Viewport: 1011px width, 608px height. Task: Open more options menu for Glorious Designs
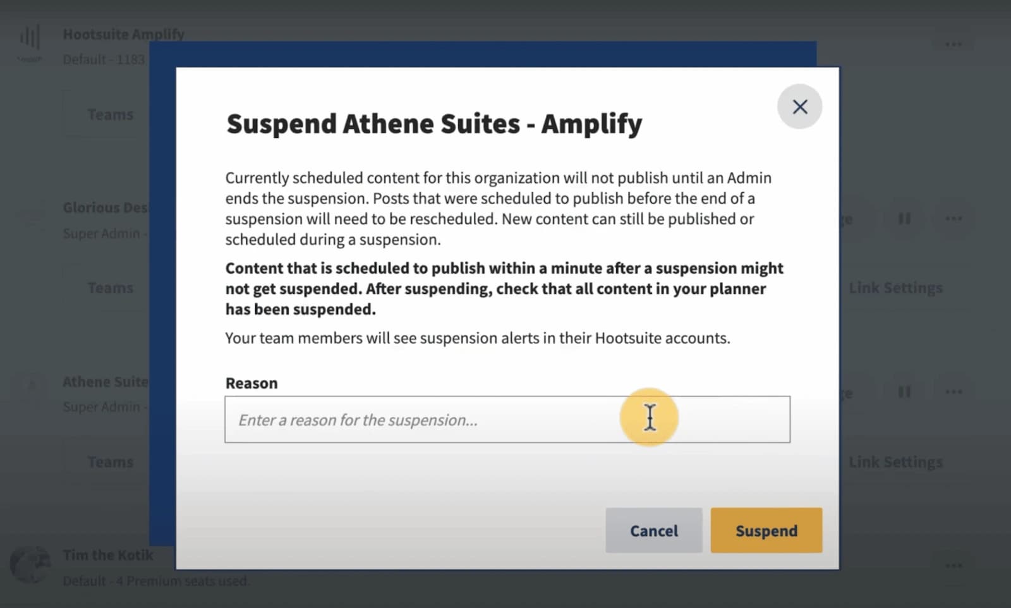pos(953,219)
